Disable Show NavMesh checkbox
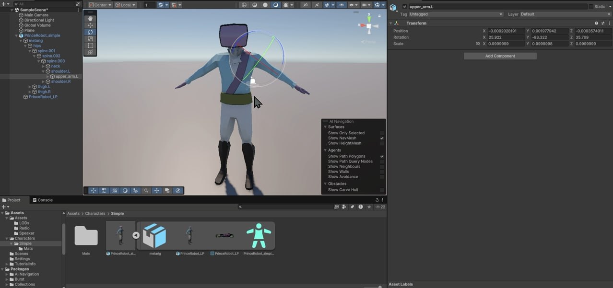 click(382, 138)
